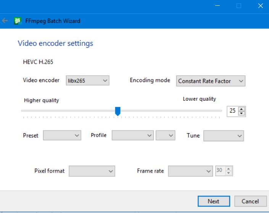The height and width of the screenshot is (213, 269).
Task: Click the frame rate number field showing 30
Action: (x=220, y=171)
